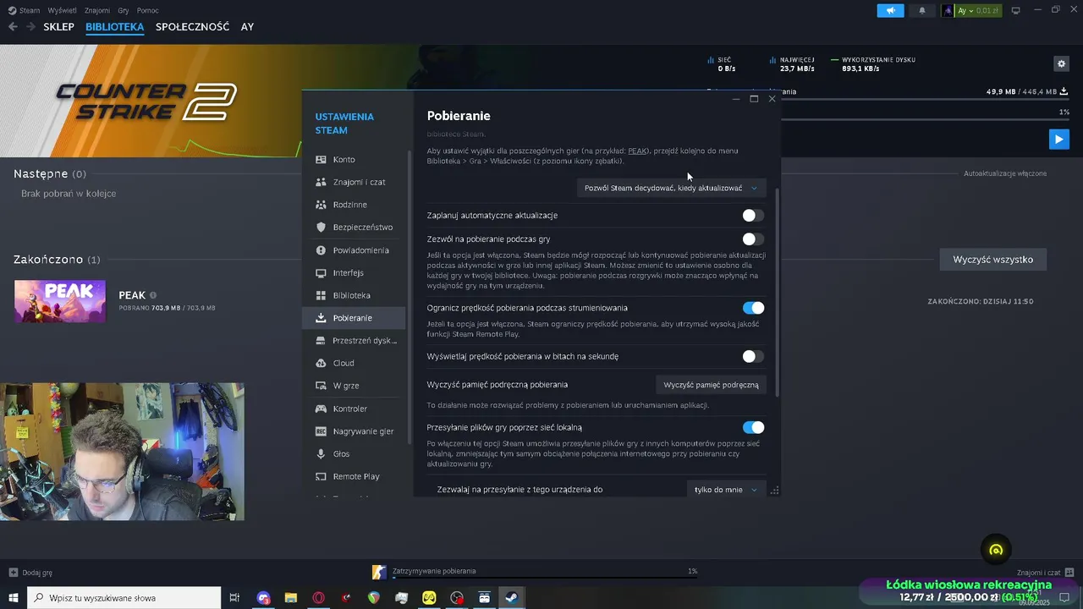Click the PEAK game title in completed list
This screenshot has height=609, width=1083.
coord(132,295)
